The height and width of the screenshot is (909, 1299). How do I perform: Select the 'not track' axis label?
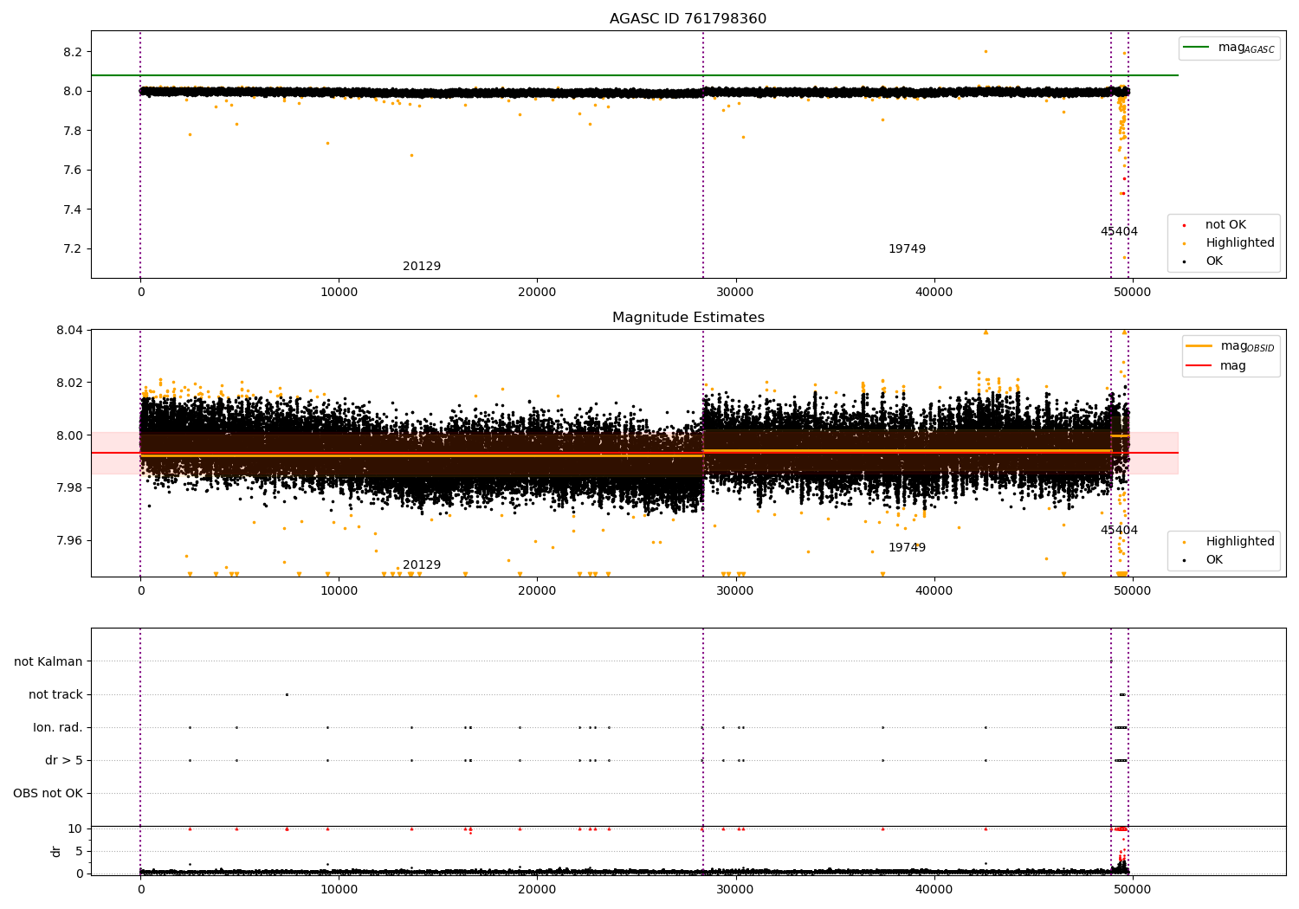coord(55,695)
